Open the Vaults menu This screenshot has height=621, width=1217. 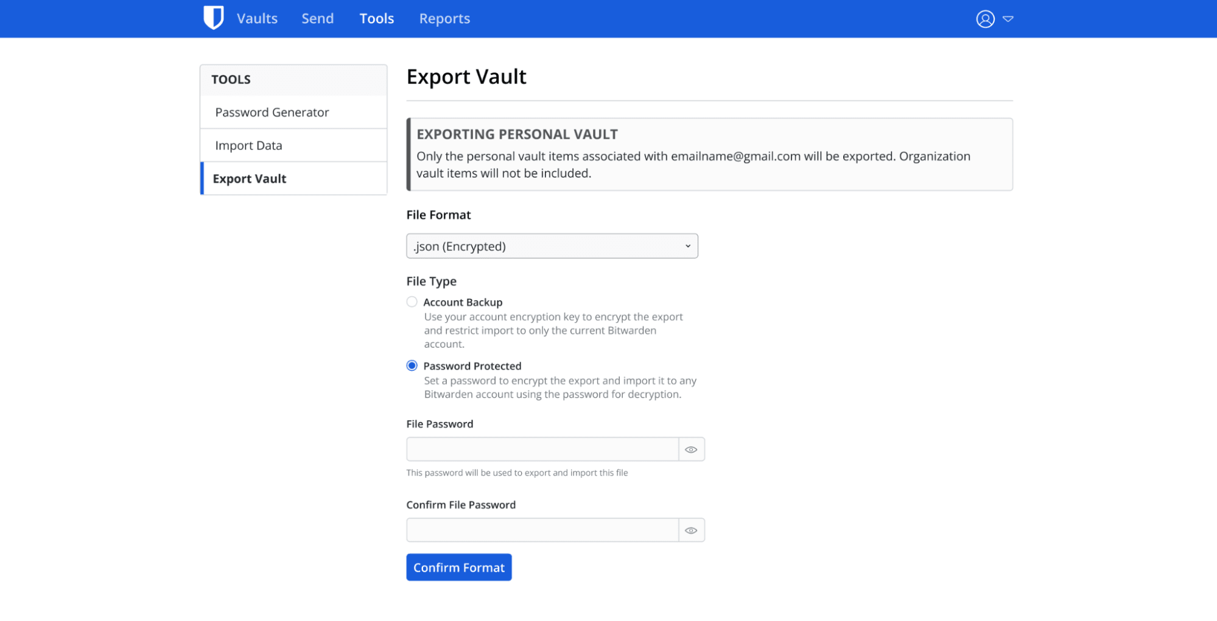click(x=256, y=18)
